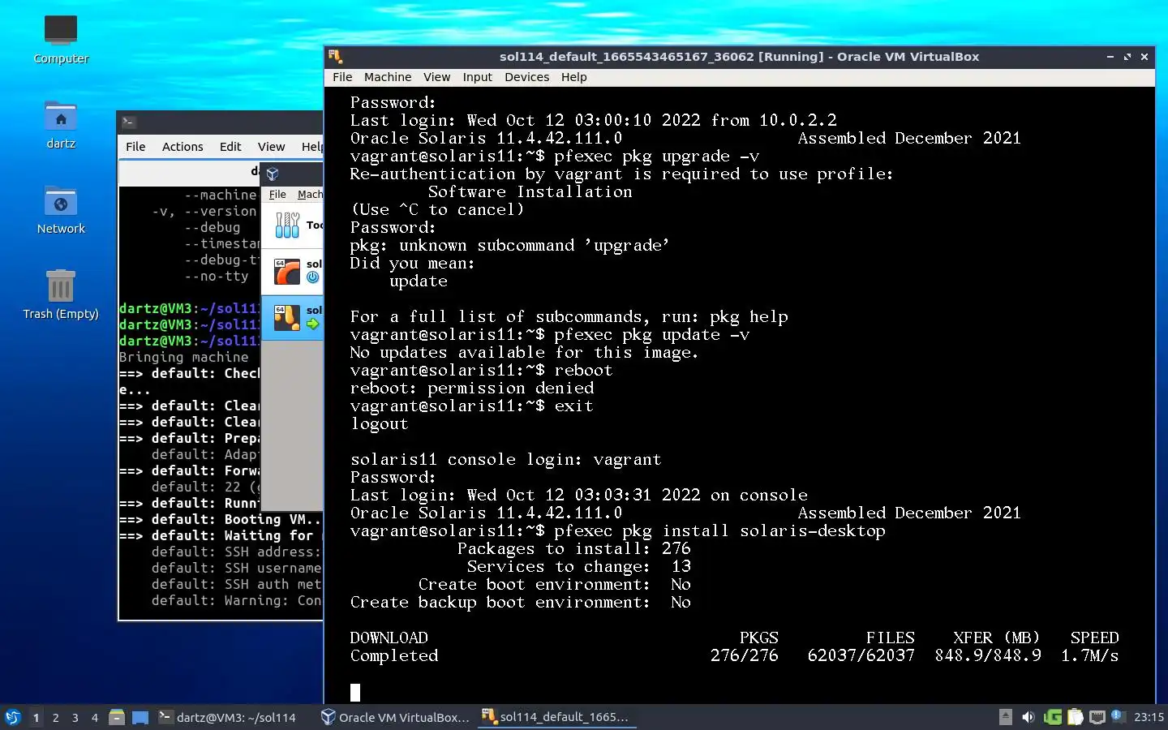Click the VirtualBox Manager cube title icon
Image resolution: width=1168 pixels, height=730 pixels.
[273, 174]
